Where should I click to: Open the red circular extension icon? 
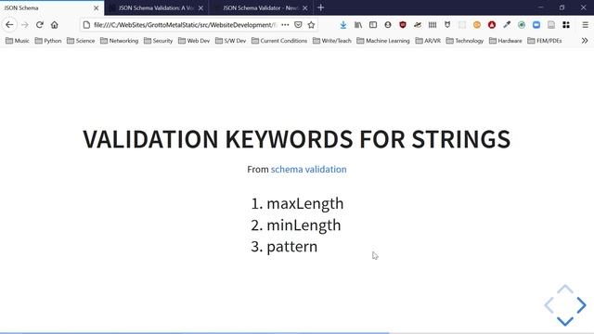[492, 25]
